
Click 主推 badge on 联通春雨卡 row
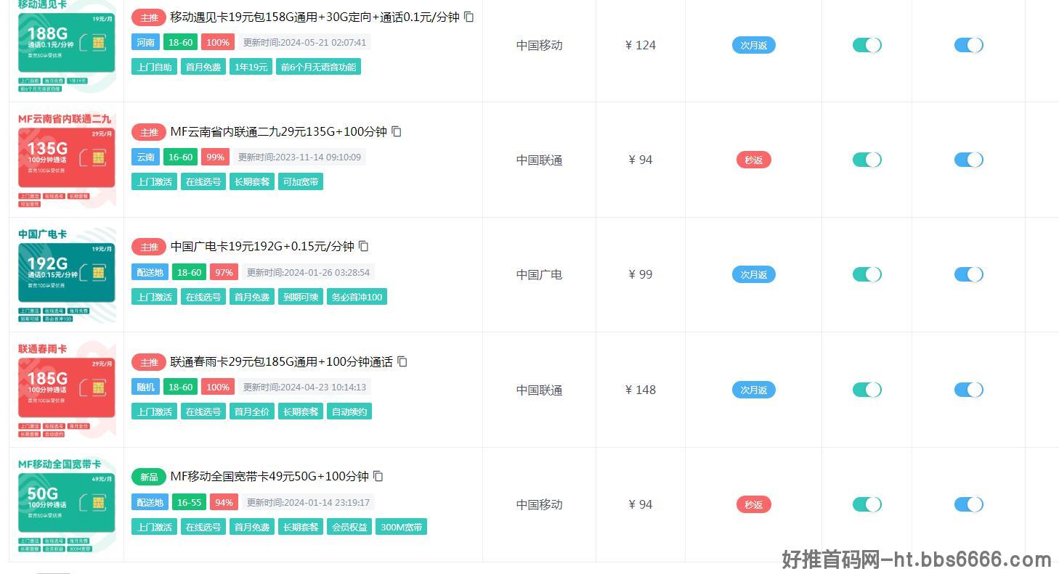tap(149, 362)
